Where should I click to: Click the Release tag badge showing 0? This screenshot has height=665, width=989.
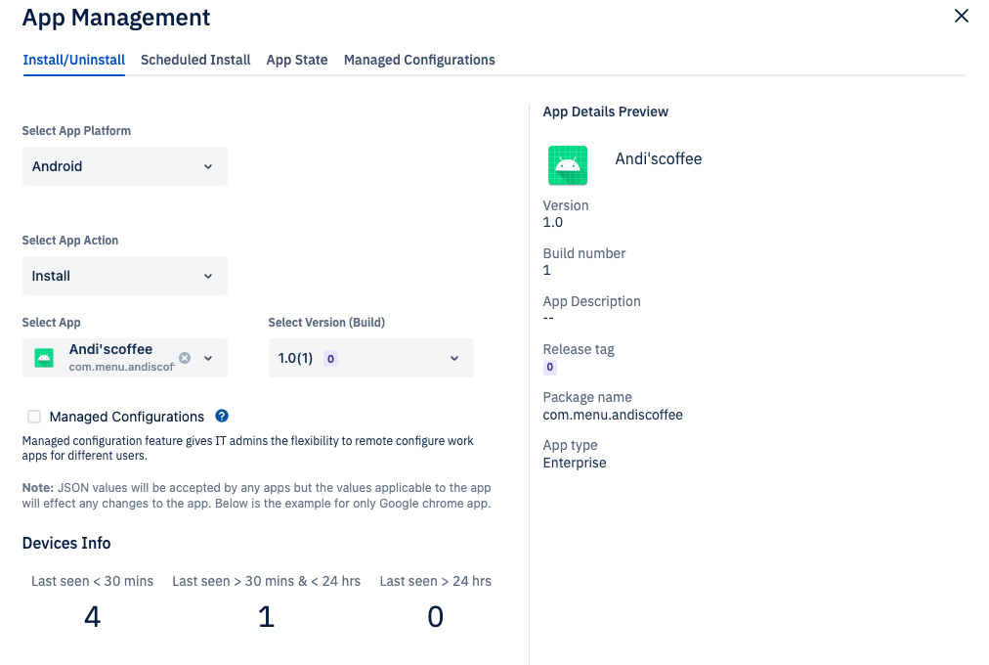(549, 367)
